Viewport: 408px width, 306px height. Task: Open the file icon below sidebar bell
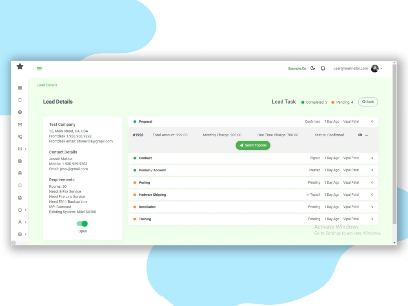point(20,198)
